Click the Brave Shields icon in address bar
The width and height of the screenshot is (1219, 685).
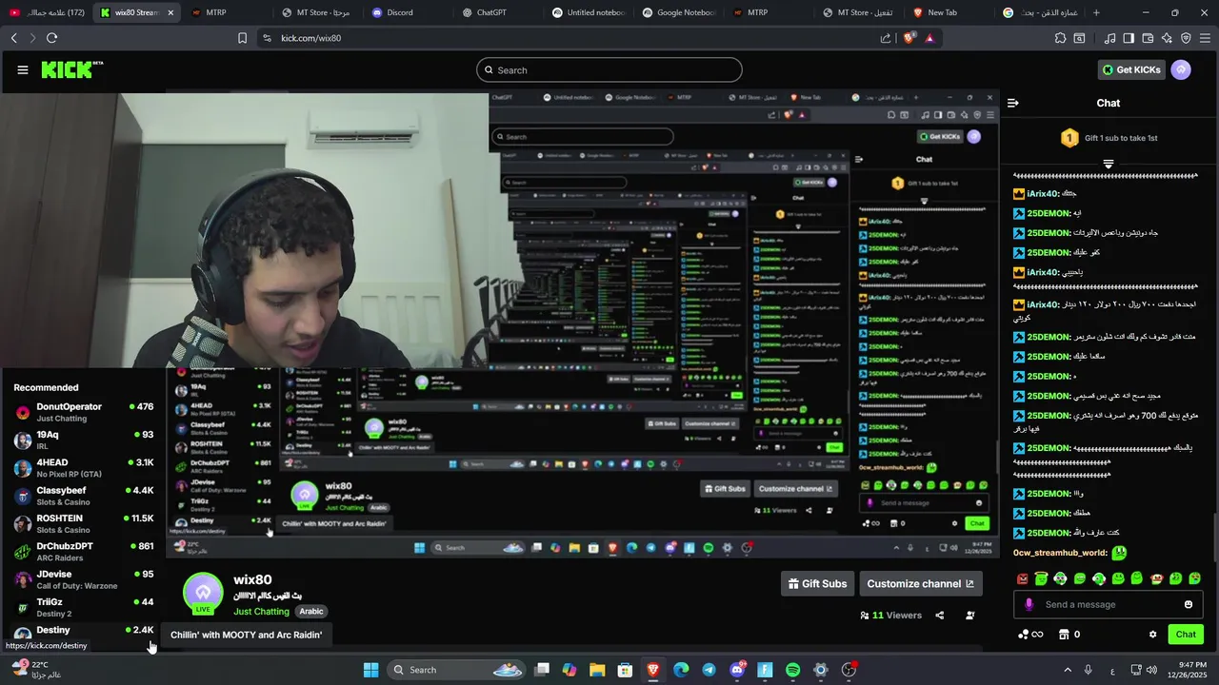click(909, 38)
